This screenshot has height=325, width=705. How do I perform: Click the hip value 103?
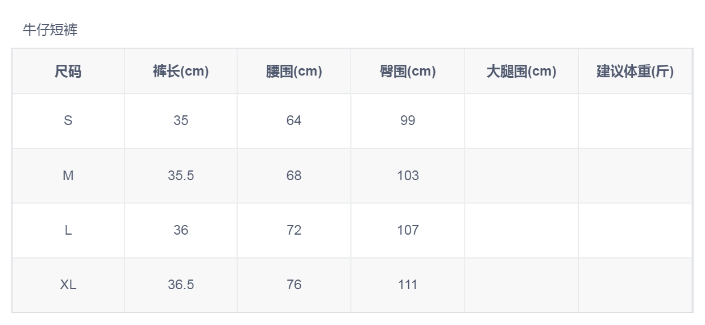408,176
